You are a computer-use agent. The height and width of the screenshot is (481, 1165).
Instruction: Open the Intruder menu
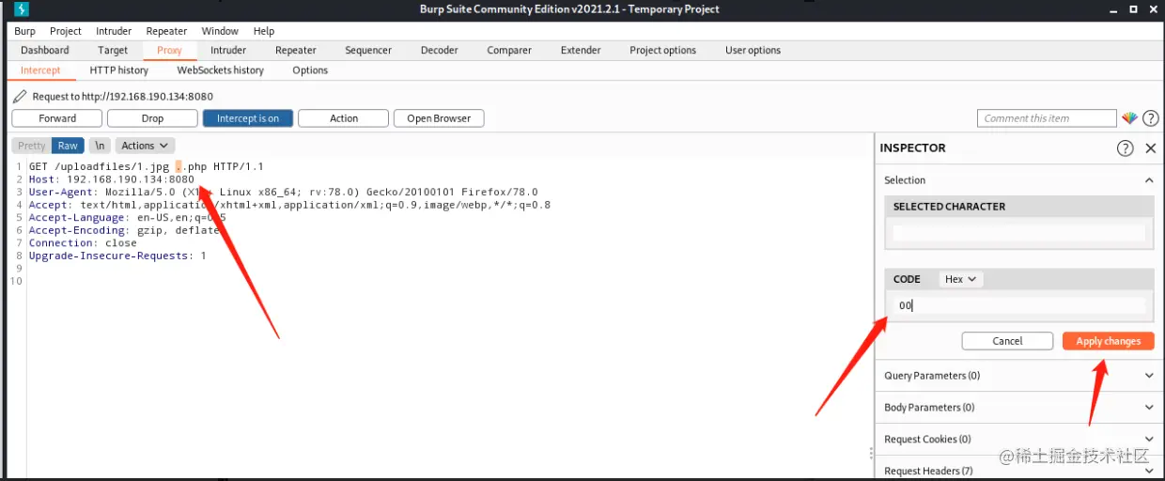[114, 31]
